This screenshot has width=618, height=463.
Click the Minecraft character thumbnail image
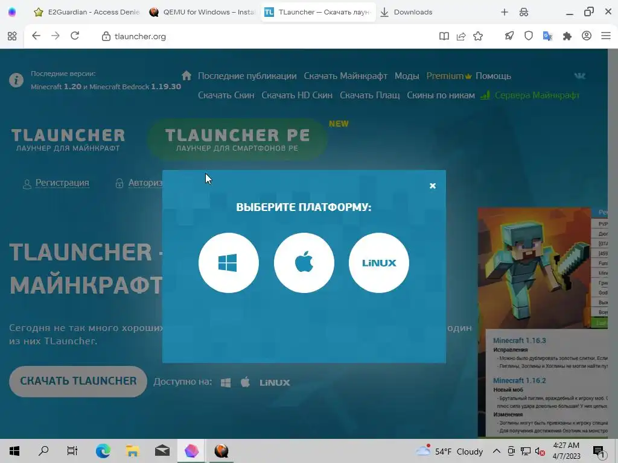coord(535,268)
